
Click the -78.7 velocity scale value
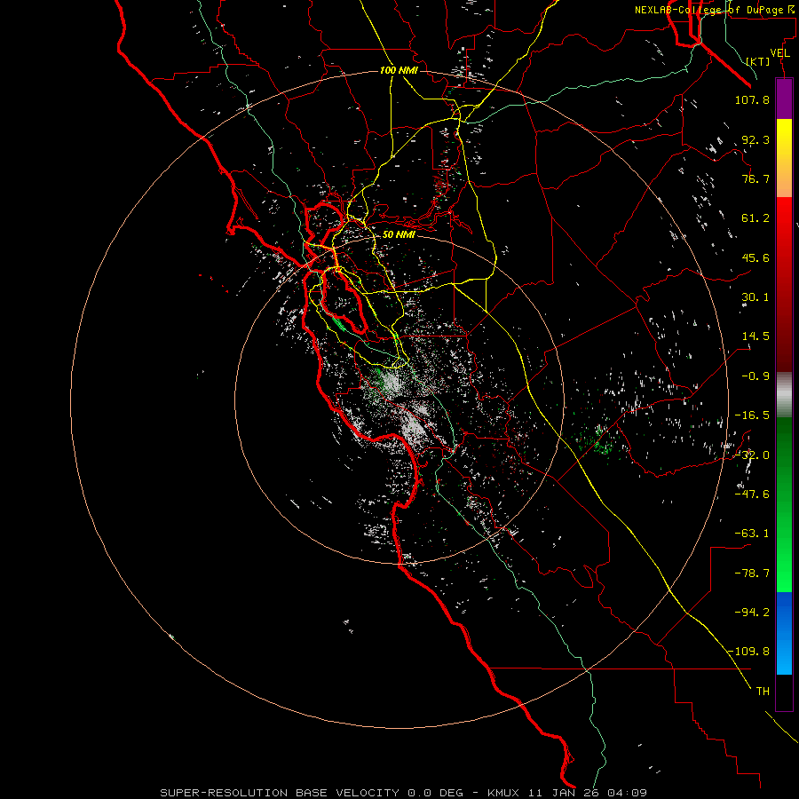pyautogui.click(x=752, y=574)
